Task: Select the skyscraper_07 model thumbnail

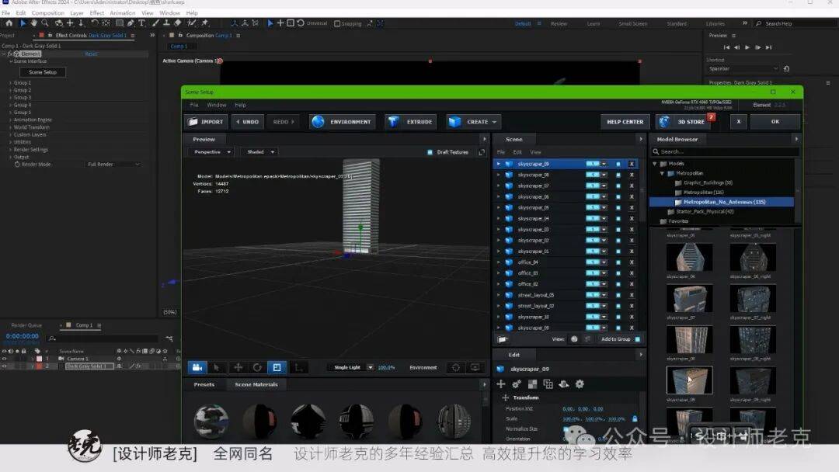Action: click(689, 298)
